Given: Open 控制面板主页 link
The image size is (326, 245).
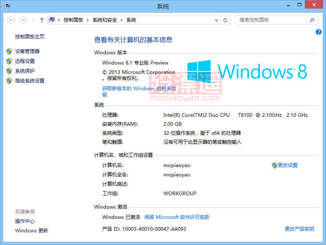Looking at the screenshot, I should pos(29,37).
